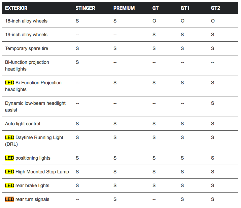Click the EXTERIOR column header
This screenshot has height=208, width=241.
pyautogui.click(x=16, y=8)
